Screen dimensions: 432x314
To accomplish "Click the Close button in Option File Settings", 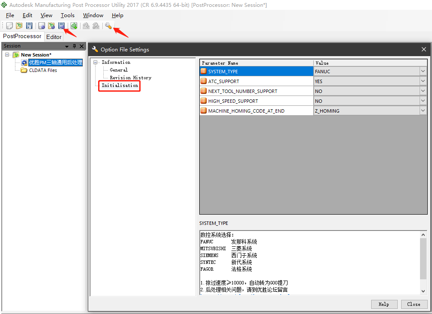I will [414, 304].
